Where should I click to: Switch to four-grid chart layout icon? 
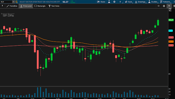click(164, 6)
